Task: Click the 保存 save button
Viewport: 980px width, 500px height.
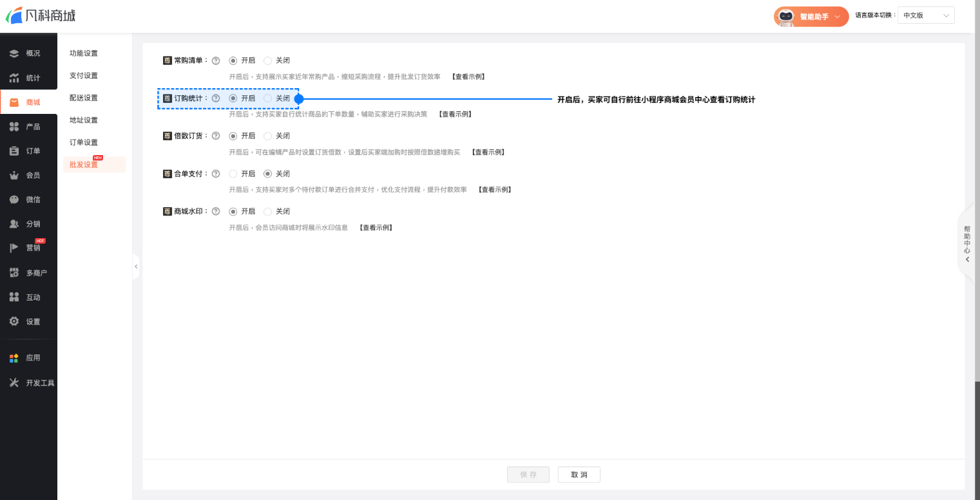Action: (528, 475)
